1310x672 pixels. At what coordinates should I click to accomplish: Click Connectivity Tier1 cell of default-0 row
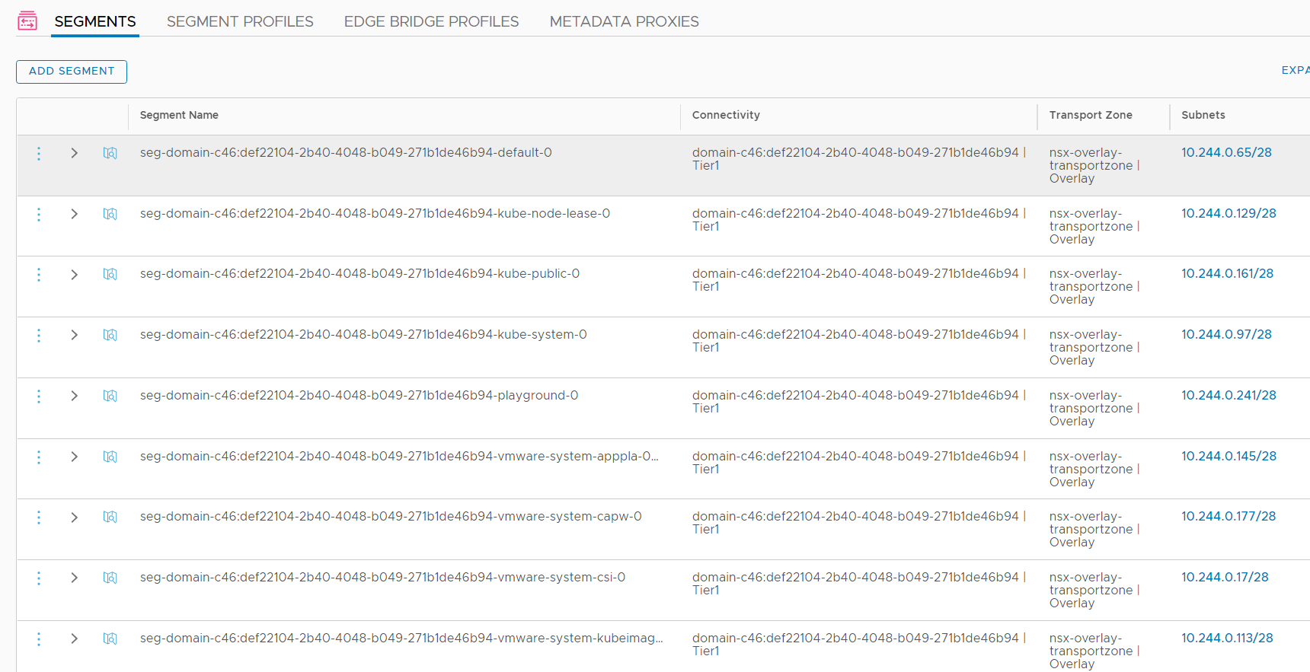(859, 159)
